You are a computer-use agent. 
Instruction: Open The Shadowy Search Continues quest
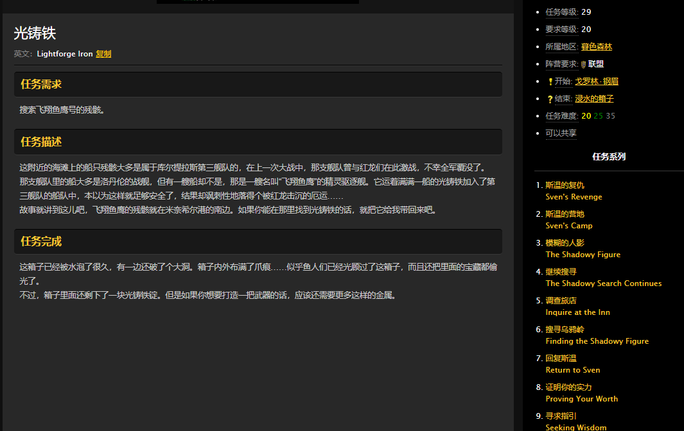click(x=603, y=283)
